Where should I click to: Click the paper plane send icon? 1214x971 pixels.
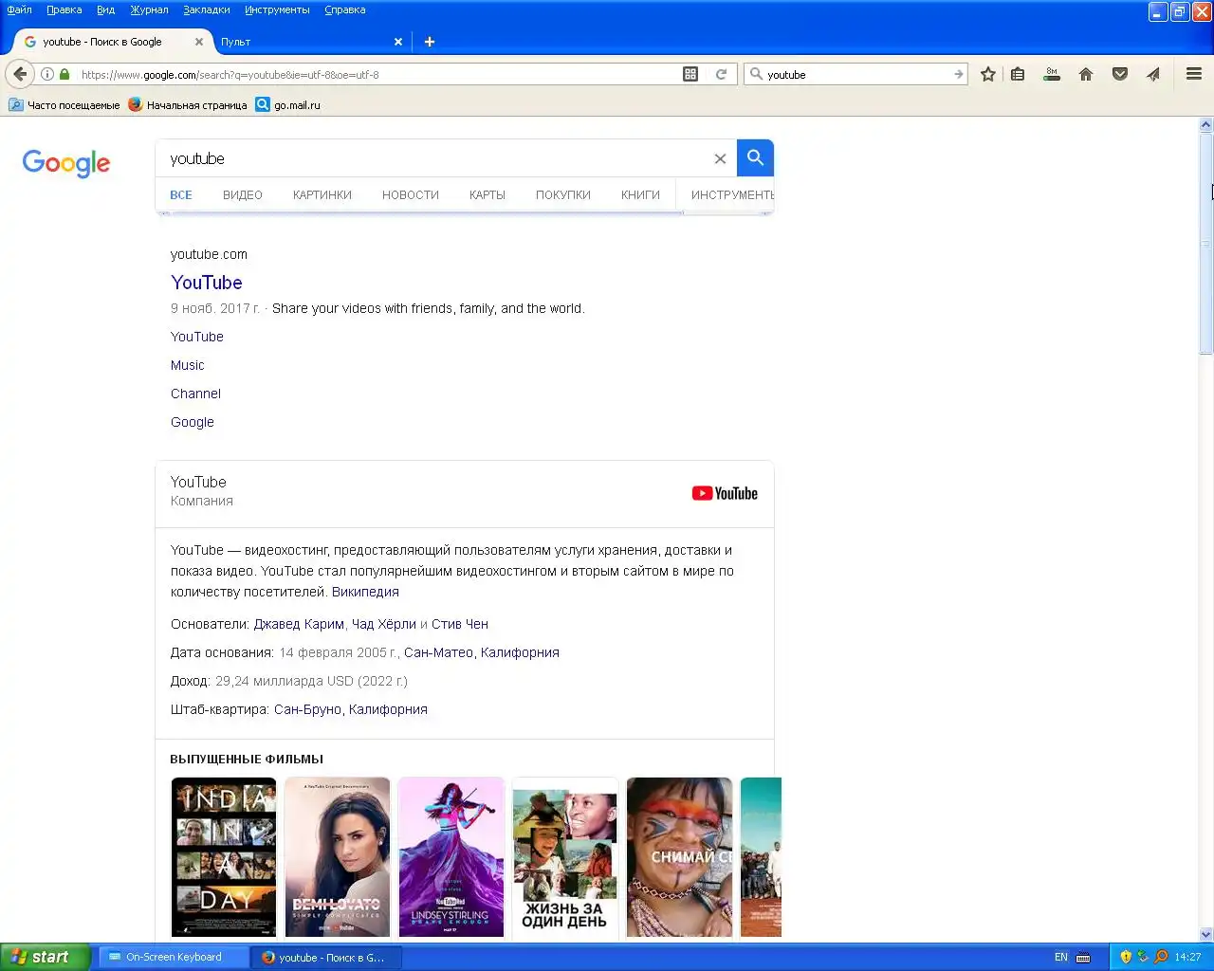pyautogui.click(x=1153, y=74)
